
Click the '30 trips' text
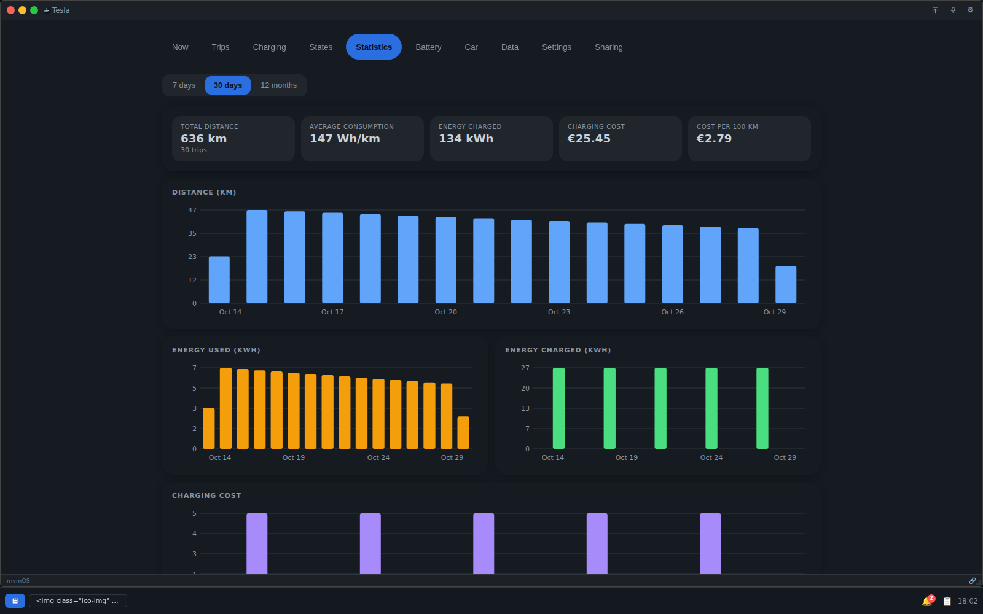click(x=194, y=150)
